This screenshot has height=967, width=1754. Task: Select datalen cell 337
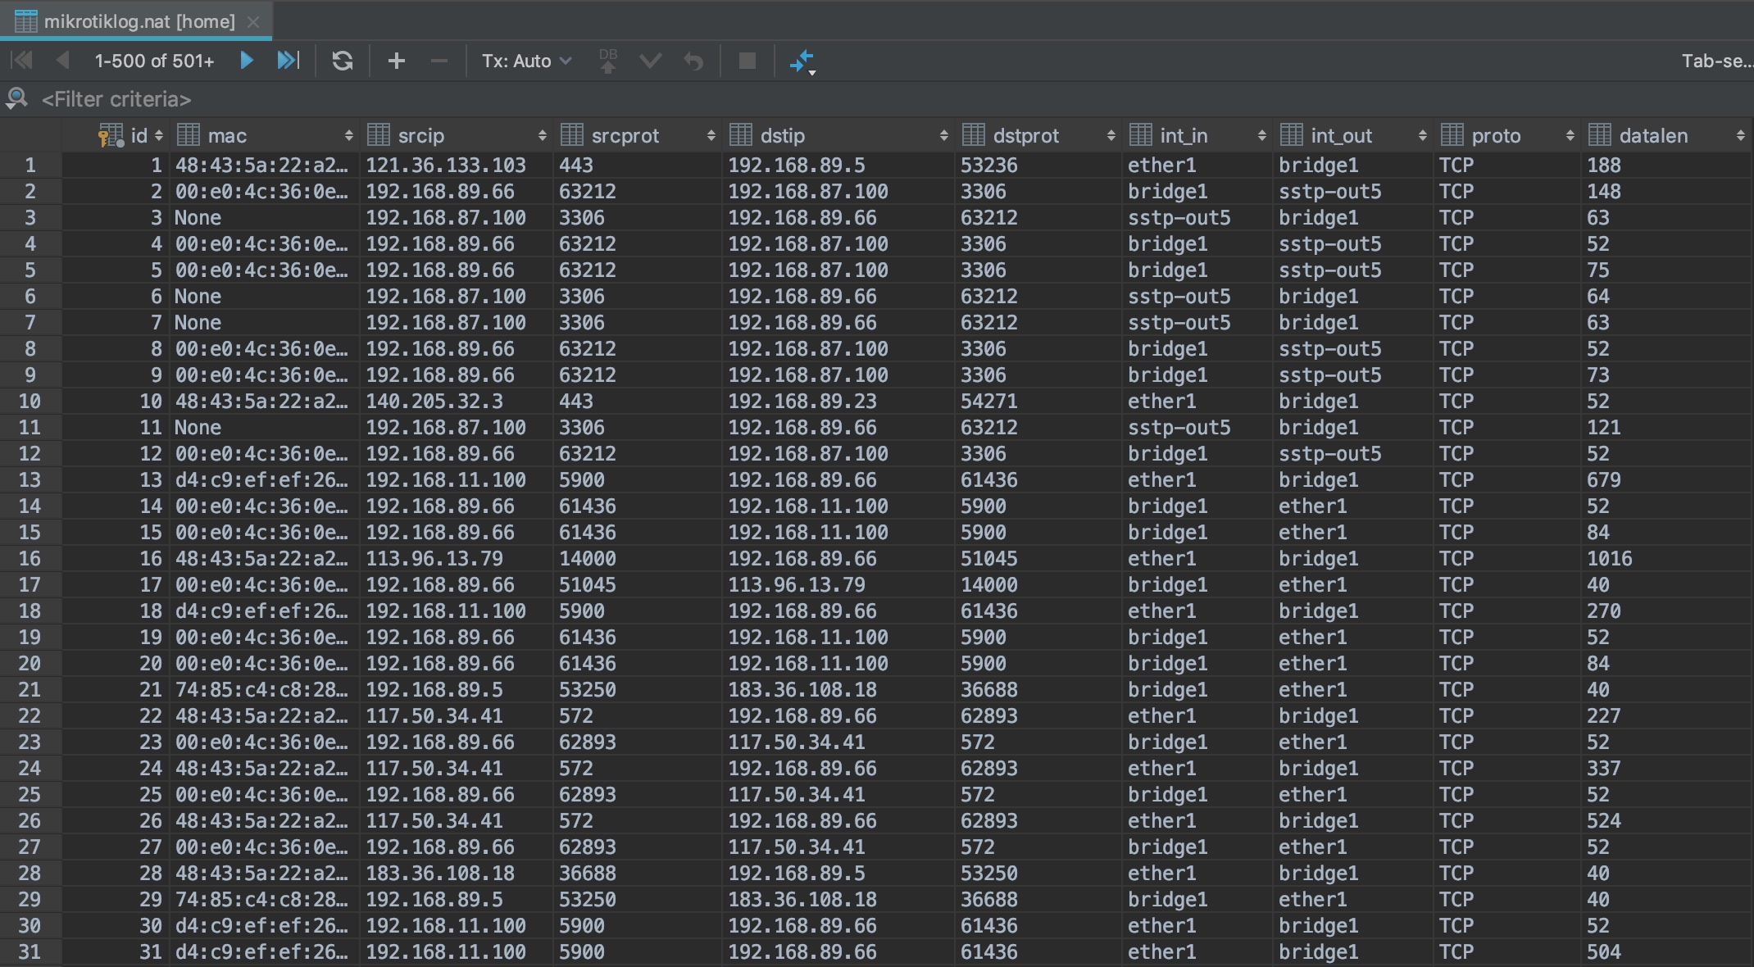pyautogui.click(x=1668, y=768)
